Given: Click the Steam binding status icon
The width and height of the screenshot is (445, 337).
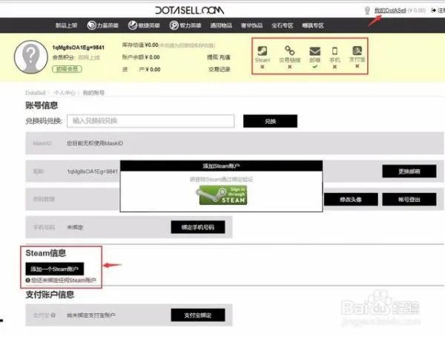Looking at the screenshot, I should [x=263, y=51].
